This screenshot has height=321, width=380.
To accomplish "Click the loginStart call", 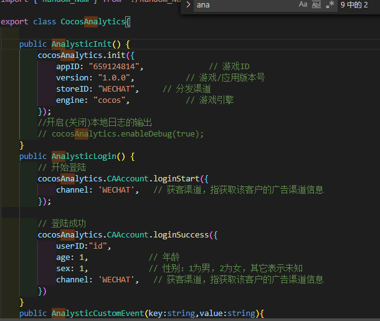I will click(176, 179).
